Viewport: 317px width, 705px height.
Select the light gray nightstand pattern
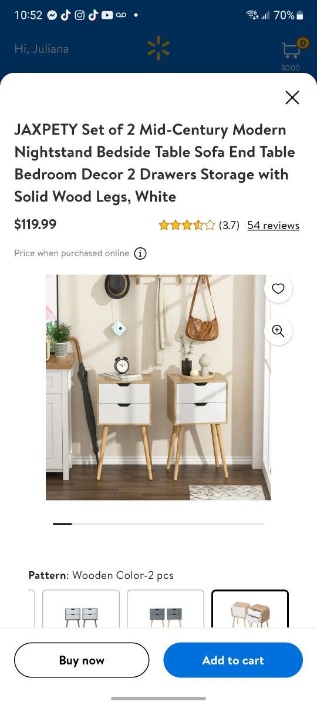81,609
